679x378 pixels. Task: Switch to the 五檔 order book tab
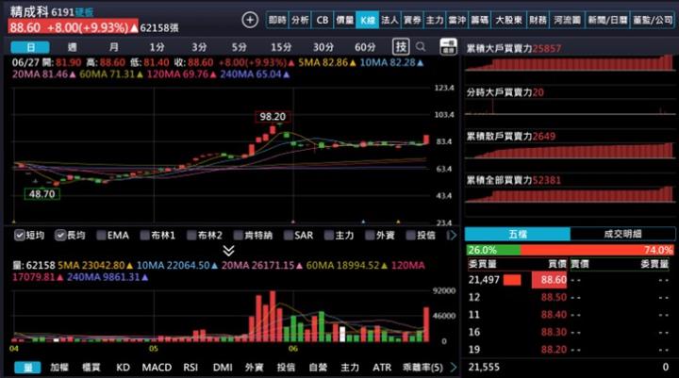tap(518, 235)
